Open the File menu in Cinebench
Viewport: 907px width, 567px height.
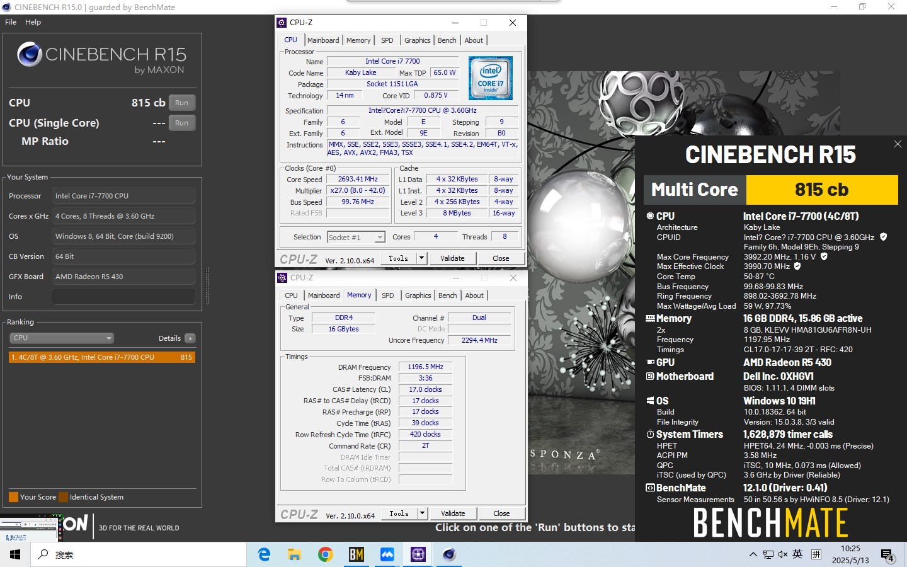coord(11,22)
